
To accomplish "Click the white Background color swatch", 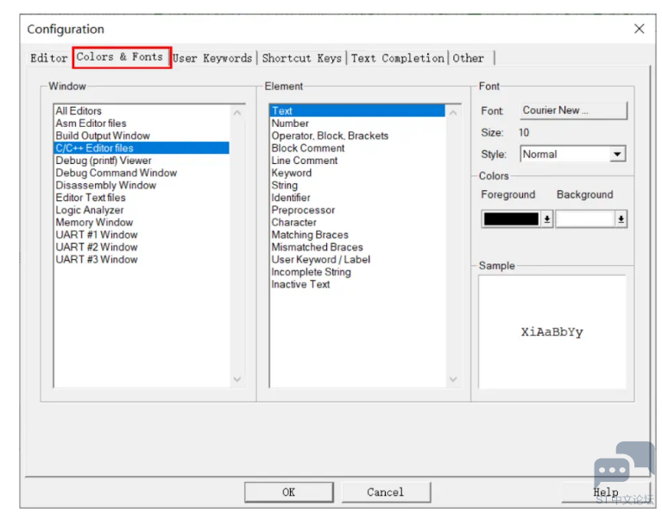I will (x=584, y=218).
